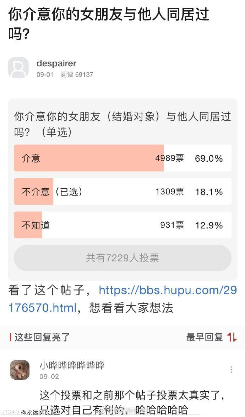Select the 介意 poll option
This screenshot has width=245, height=417.
123,158
